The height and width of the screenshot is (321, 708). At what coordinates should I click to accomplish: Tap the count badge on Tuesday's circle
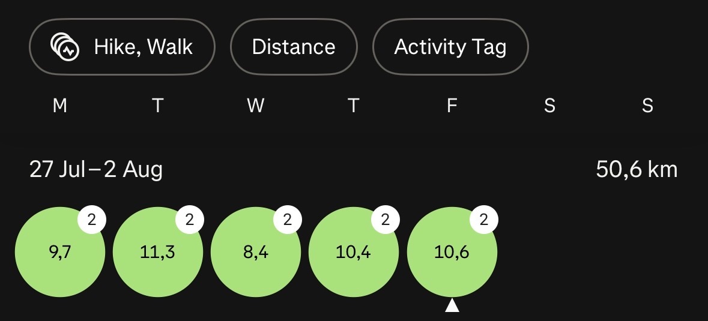pyautogui.click(x=190, y=220)
